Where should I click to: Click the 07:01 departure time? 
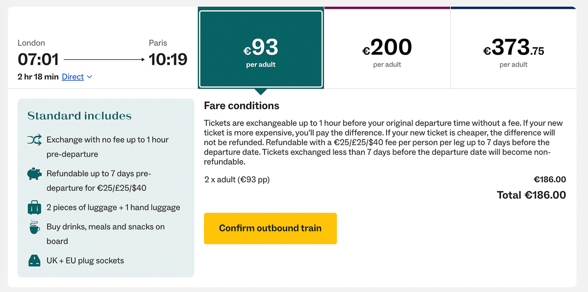pos(38,60)
